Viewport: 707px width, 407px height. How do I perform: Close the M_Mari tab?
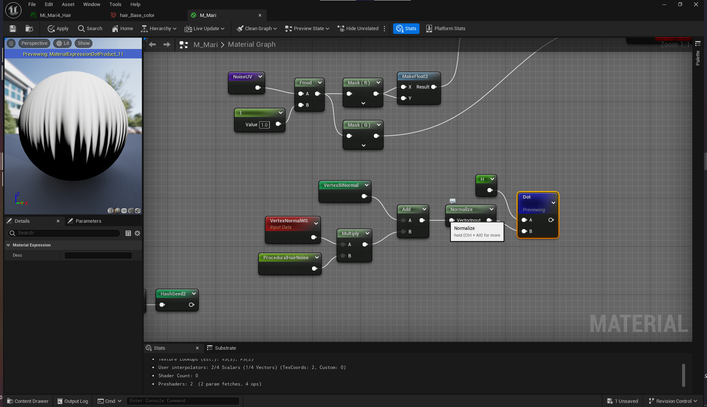(260, 15)
